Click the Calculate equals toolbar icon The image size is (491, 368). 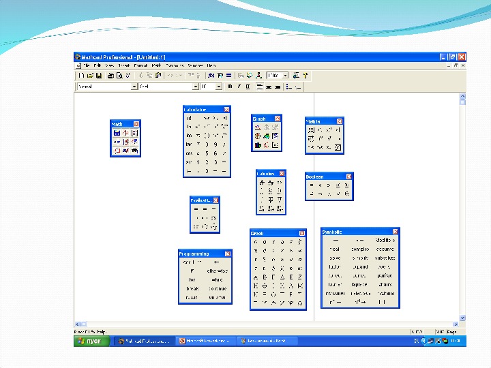coord(229,76)
